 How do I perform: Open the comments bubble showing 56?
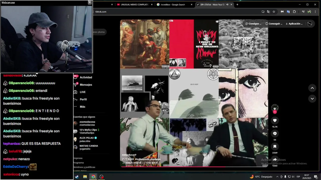(275, 133)
